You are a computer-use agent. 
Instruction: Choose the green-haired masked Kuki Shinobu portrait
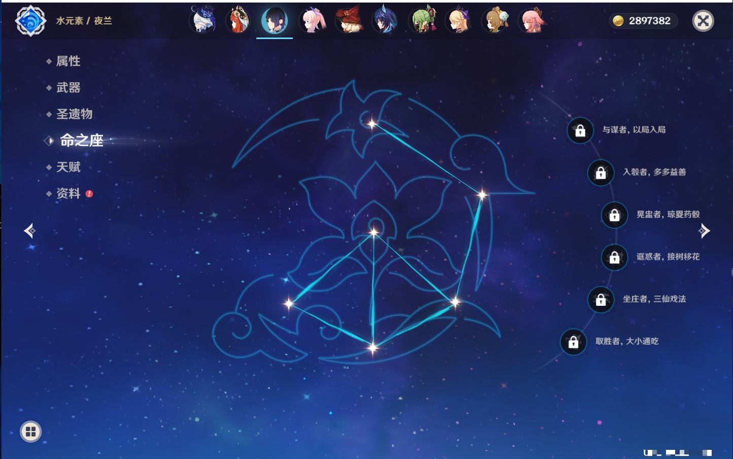click(422, 20)
